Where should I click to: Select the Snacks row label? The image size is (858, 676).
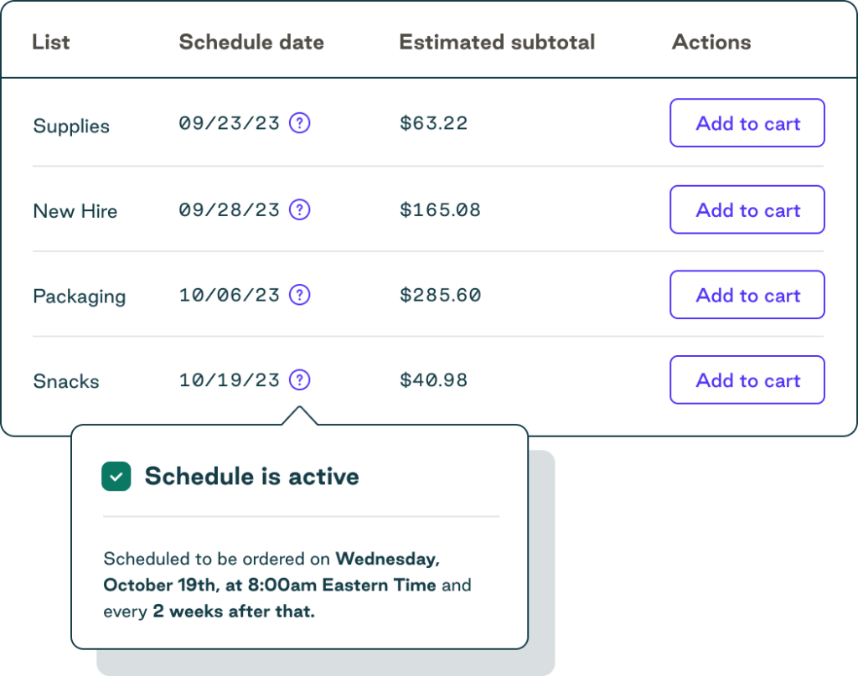click(x=65, y=381)
